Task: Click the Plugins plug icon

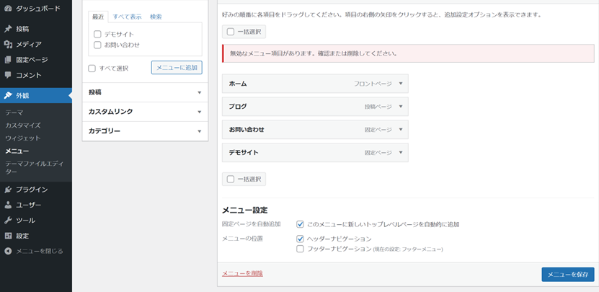Action: pos(8,190)
